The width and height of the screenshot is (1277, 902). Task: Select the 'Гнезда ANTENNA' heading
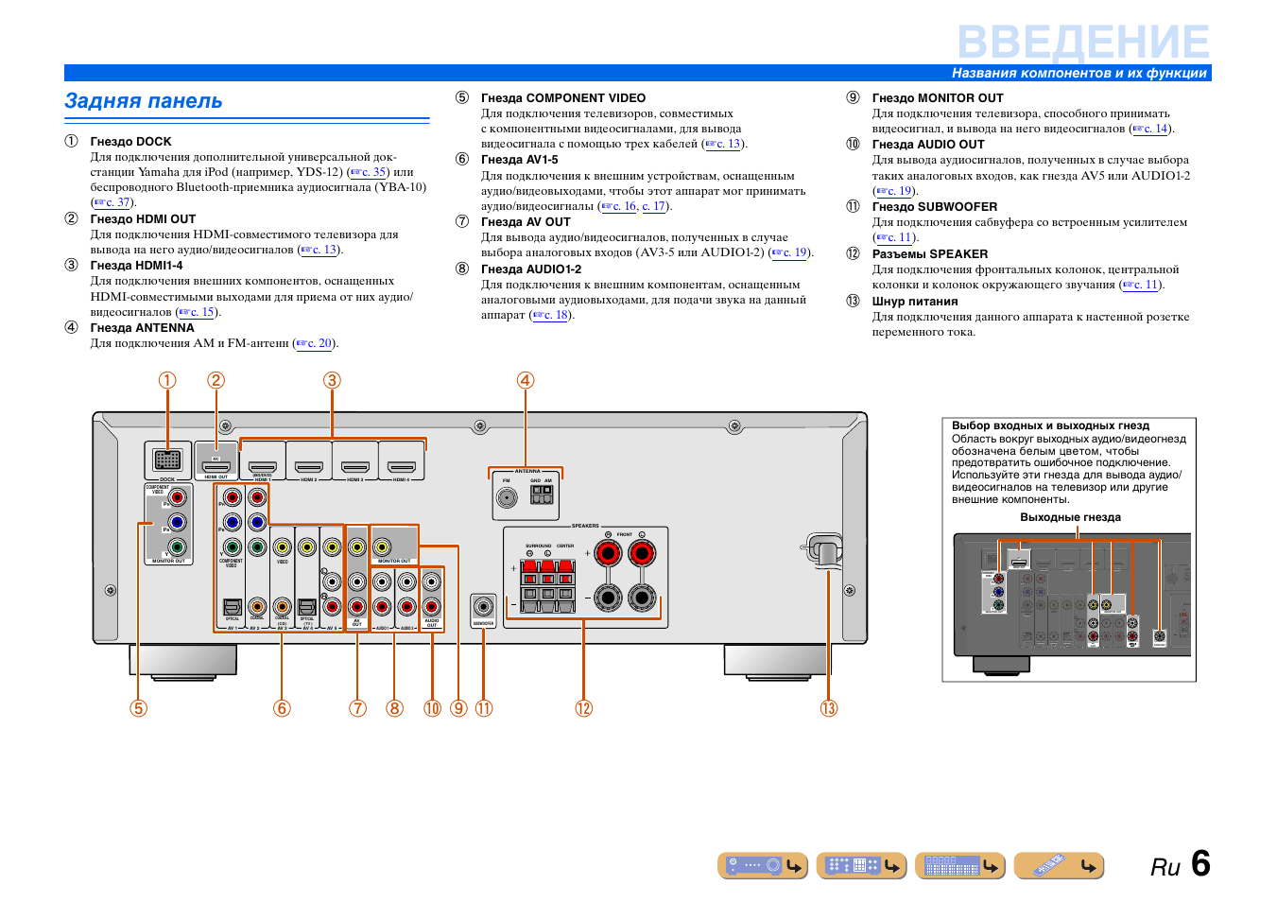click(x=143, y=328)
